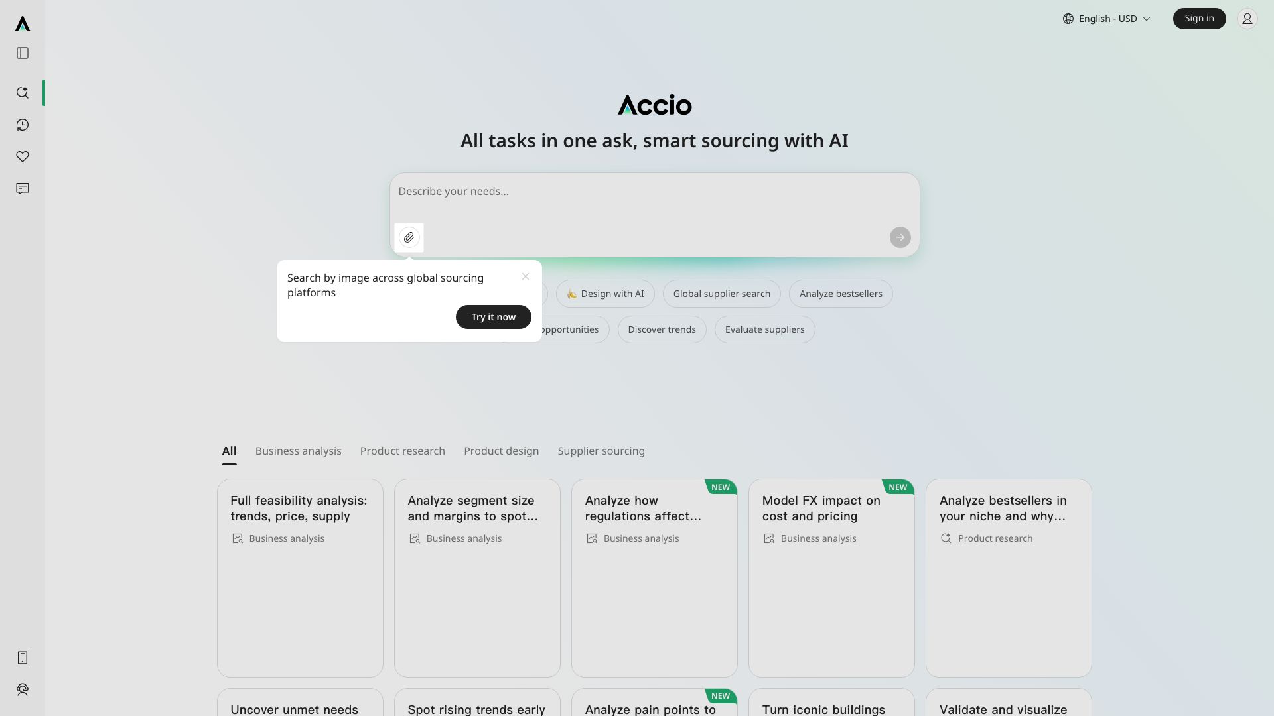Click the Sign in button
This screenshot has height=716, width=1274.
(1198, 18)
